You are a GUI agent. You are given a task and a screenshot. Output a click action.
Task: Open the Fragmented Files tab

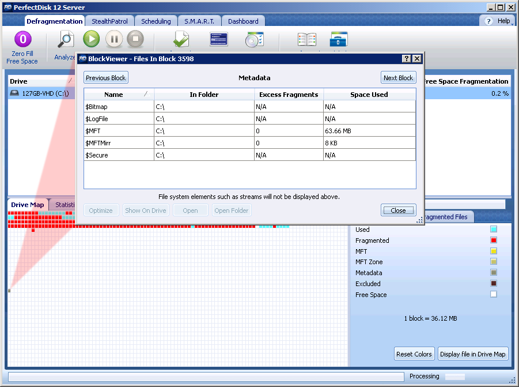click(x=449, y=217)
